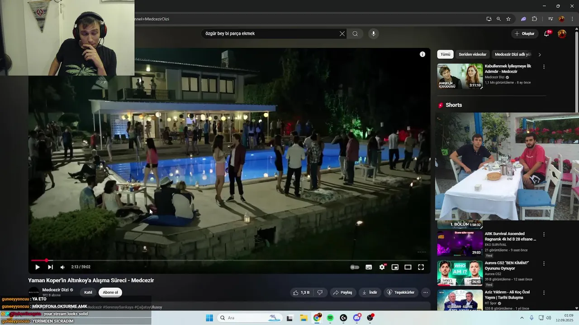Open YouTube account avatar menu
The width and height of the screenshot is (579, 325).
pyautogui.click(x=562, y=33)
